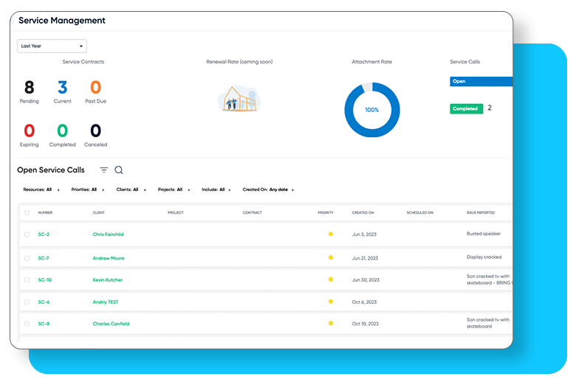576x388 pixels.
Task: Click the 0 Expiring contracts count
Action: coord(29,131)
